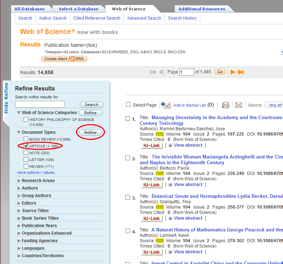Click Refine button for Web of Science Categories
The width and height of the screenshot is (283, 264).
point(91,113)
